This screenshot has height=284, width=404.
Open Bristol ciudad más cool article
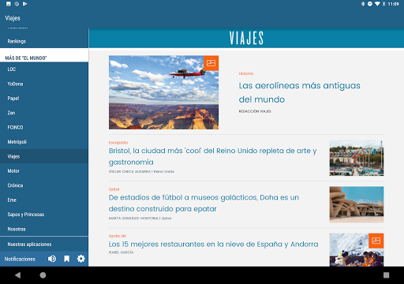coord(212,156)
